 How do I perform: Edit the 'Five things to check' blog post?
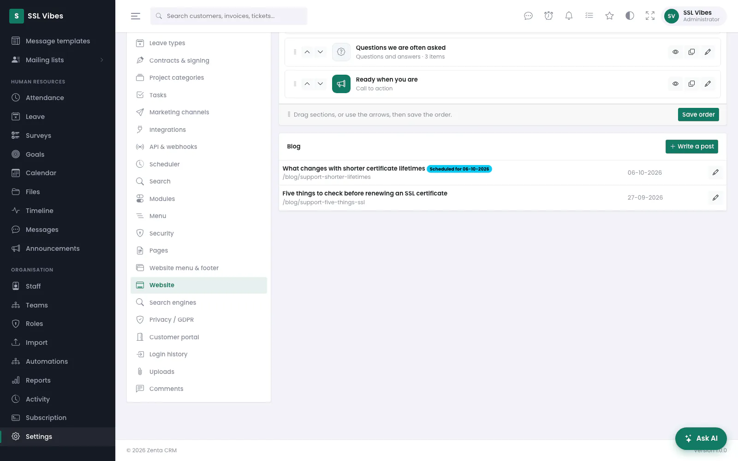click(x=715, y=198)
